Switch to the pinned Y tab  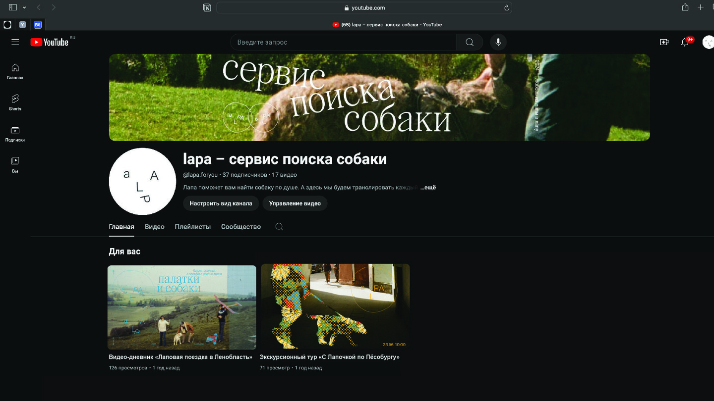23,24
